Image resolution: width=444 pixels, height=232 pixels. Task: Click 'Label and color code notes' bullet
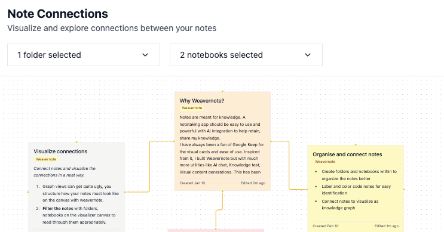(x=356, y=190)
